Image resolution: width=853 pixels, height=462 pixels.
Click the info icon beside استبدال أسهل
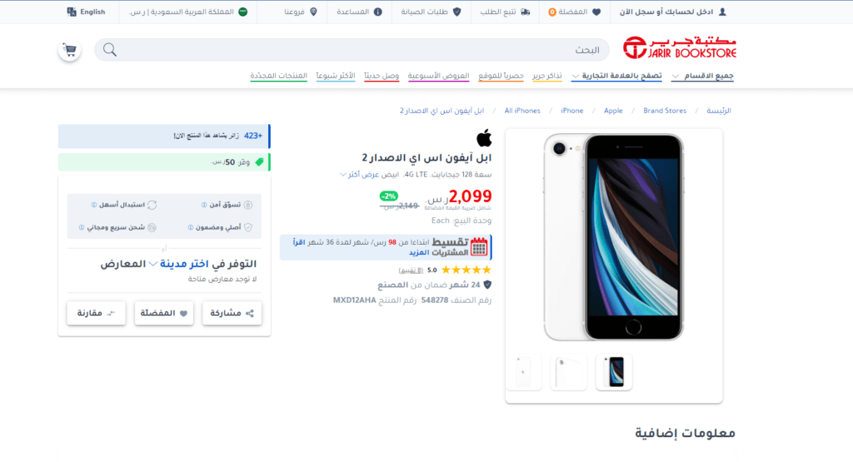94,205
